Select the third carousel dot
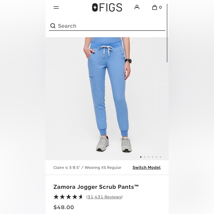This screenshot has width=214, height=214. (x=149, y=157)
